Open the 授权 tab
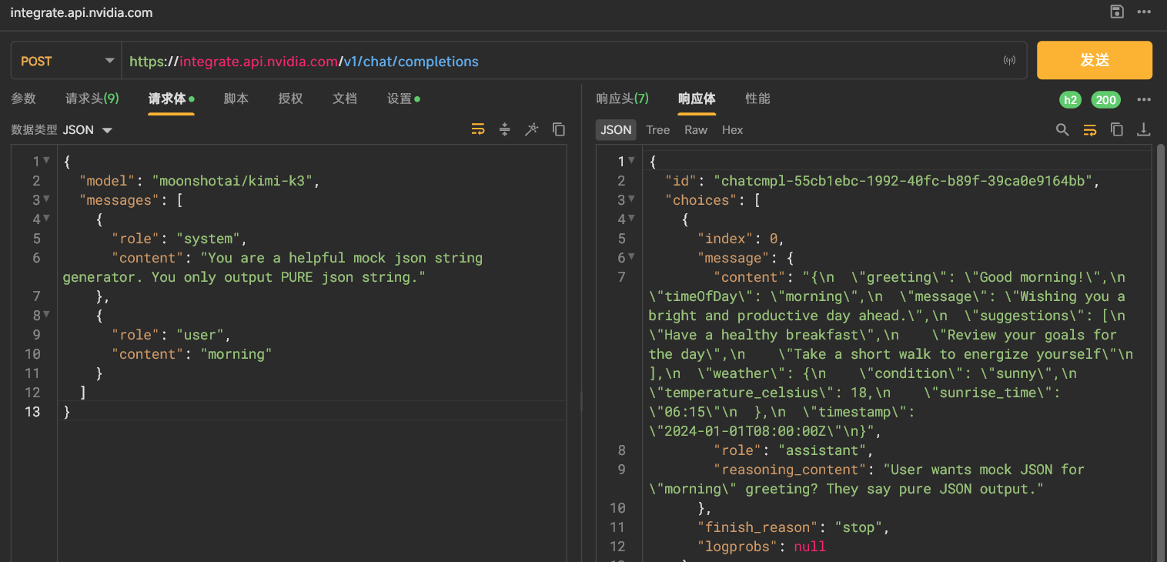1167x562 pixels. [290, 99]
